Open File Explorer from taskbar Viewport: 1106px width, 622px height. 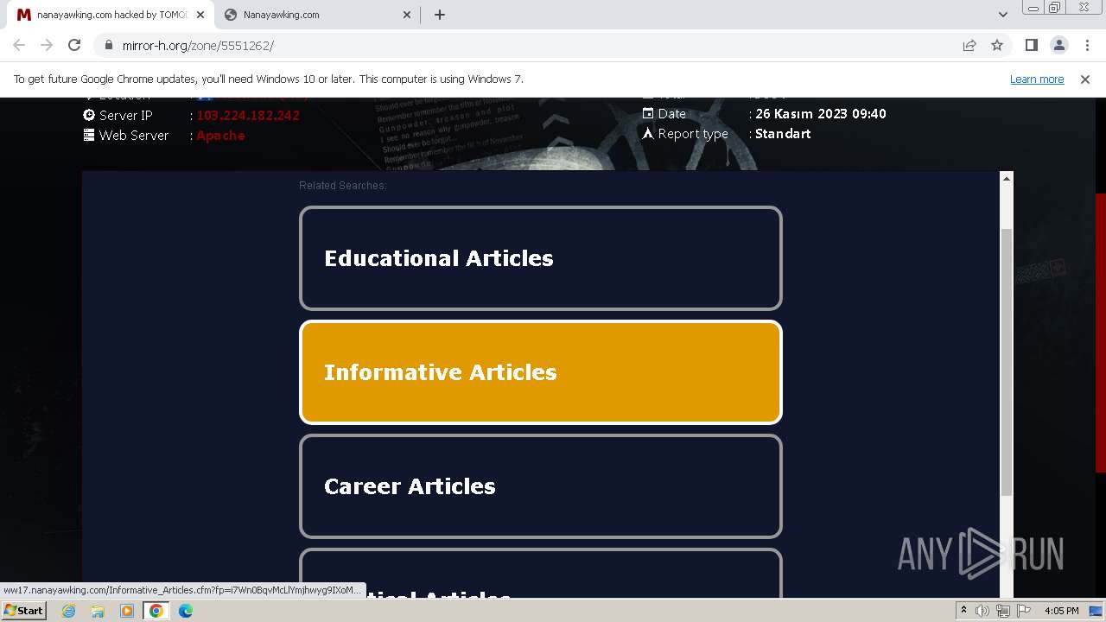click(x=98, y=611)
